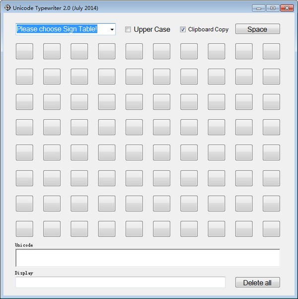Click the blank key directly above the Unicode label
Screen dimensions: 298x299
pos(24,229)
